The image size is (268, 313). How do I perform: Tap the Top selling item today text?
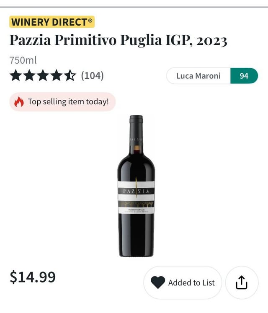68,102
